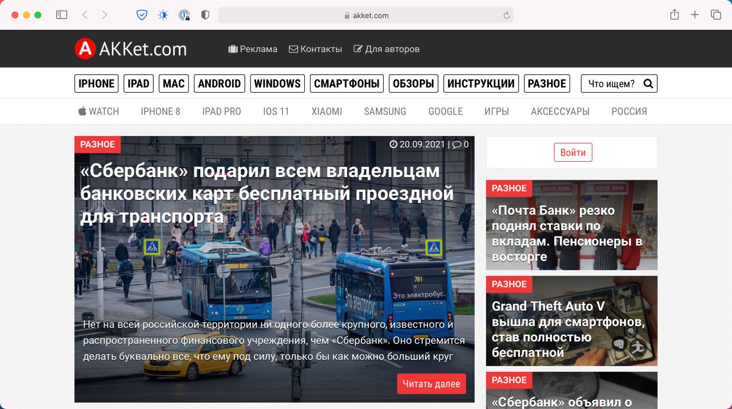Open the Реклама link

[253, 49]
